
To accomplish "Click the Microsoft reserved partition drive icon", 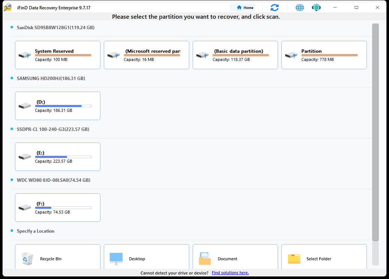I will 114,55.
